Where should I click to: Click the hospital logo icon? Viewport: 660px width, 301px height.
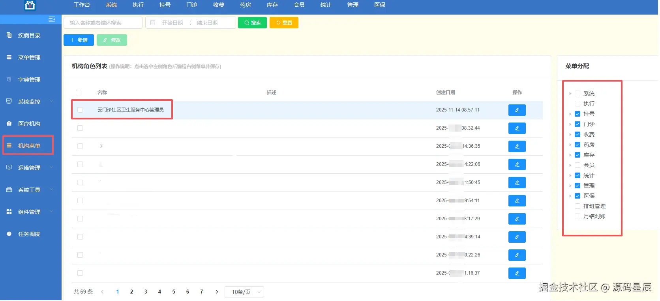[x=30, y=5]
